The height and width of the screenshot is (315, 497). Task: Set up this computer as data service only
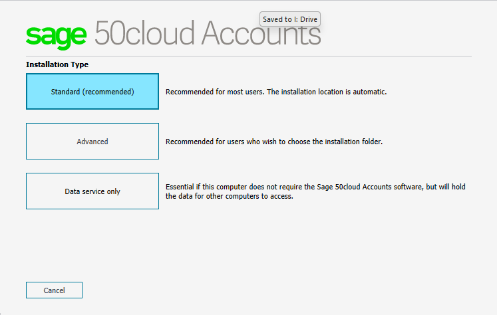point(92,191)
